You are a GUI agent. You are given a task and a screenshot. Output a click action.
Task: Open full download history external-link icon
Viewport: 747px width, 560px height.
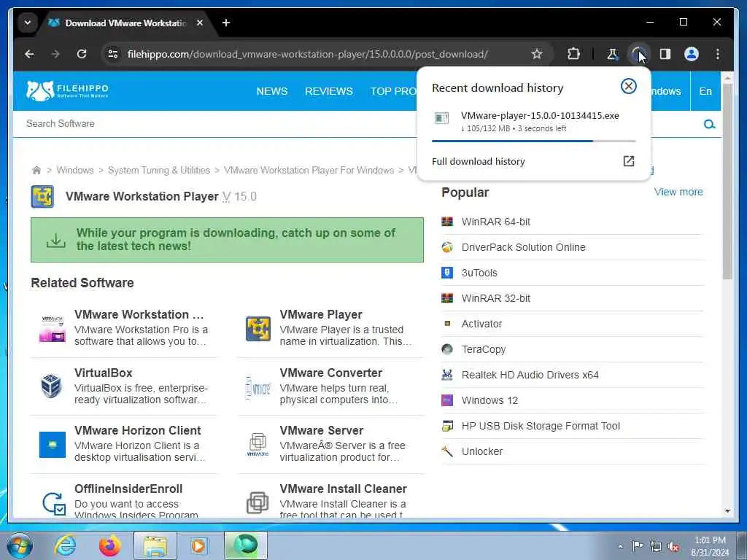(x=629, y=161)
